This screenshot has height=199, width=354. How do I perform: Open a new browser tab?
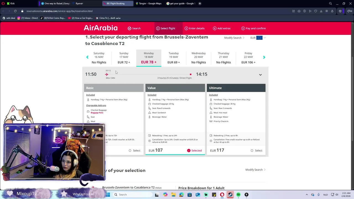[x=200, y=3]
